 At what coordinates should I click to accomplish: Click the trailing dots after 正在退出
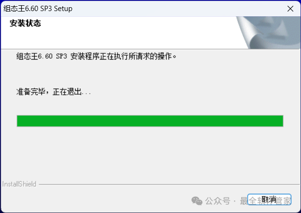click(x=86, y=94)
